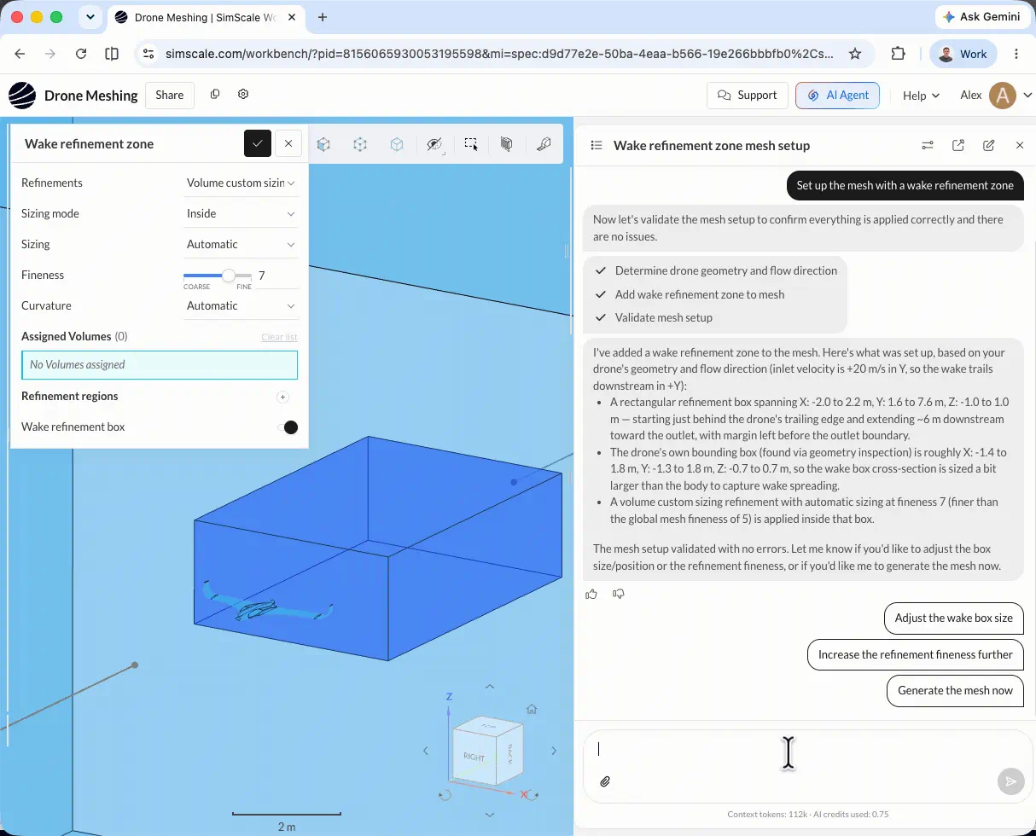Choose Increase the refinement fineness further
The image size is (1036, 836).
point(916,654)
